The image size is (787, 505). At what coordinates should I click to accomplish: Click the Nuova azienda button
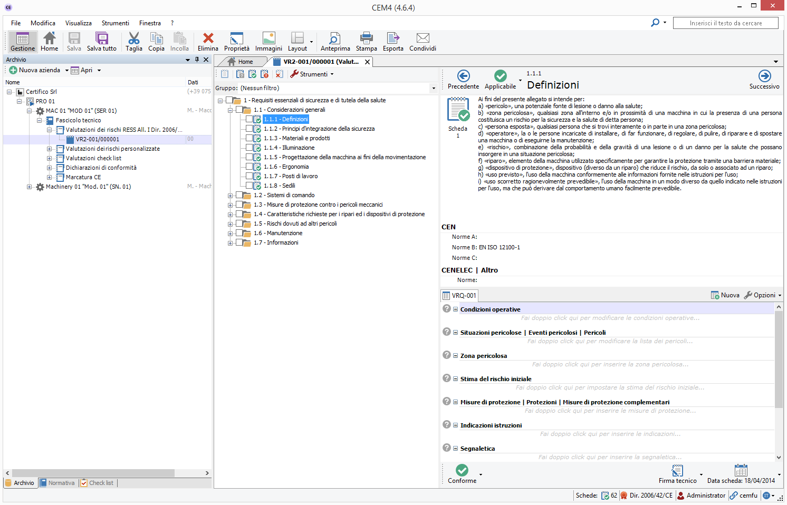35,70
